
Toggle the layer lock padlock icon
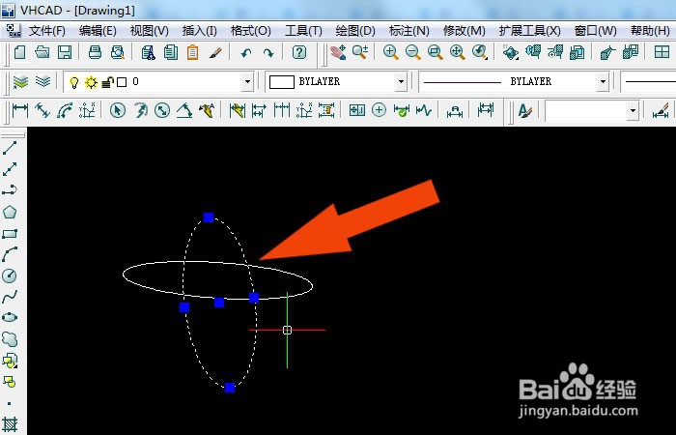point(107,82)
